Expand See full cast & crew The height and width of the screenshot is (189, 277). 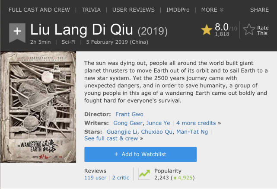pyautogui.click(x=111, y=138)
